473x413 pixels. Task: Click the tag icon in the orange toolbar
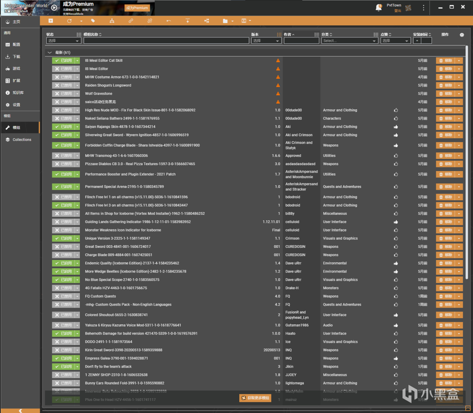[x=93, y=21]
